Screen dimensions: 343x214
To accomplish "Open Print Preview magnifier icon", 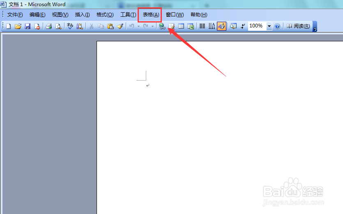I will [x=58, y=26].
